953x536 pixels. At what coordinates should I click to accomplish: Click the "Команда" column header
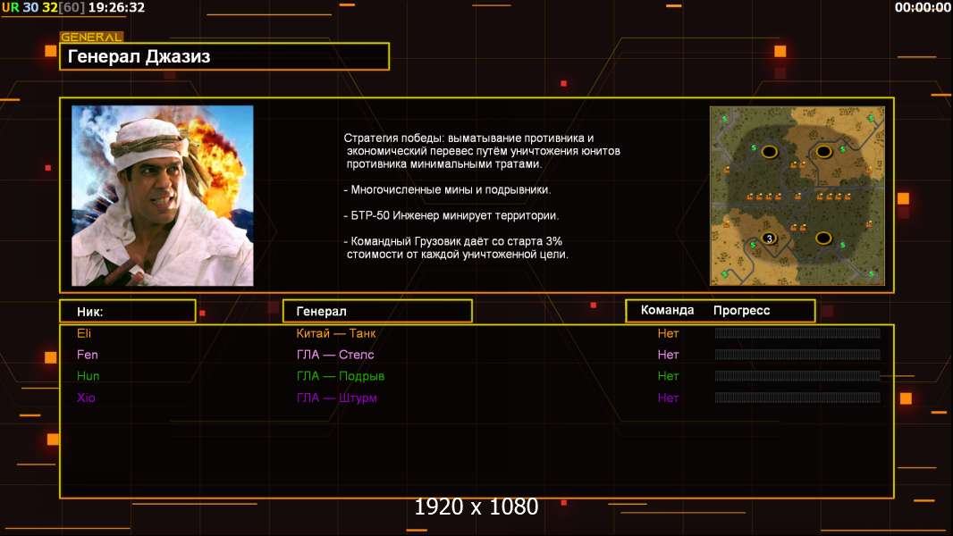(667, 310)
